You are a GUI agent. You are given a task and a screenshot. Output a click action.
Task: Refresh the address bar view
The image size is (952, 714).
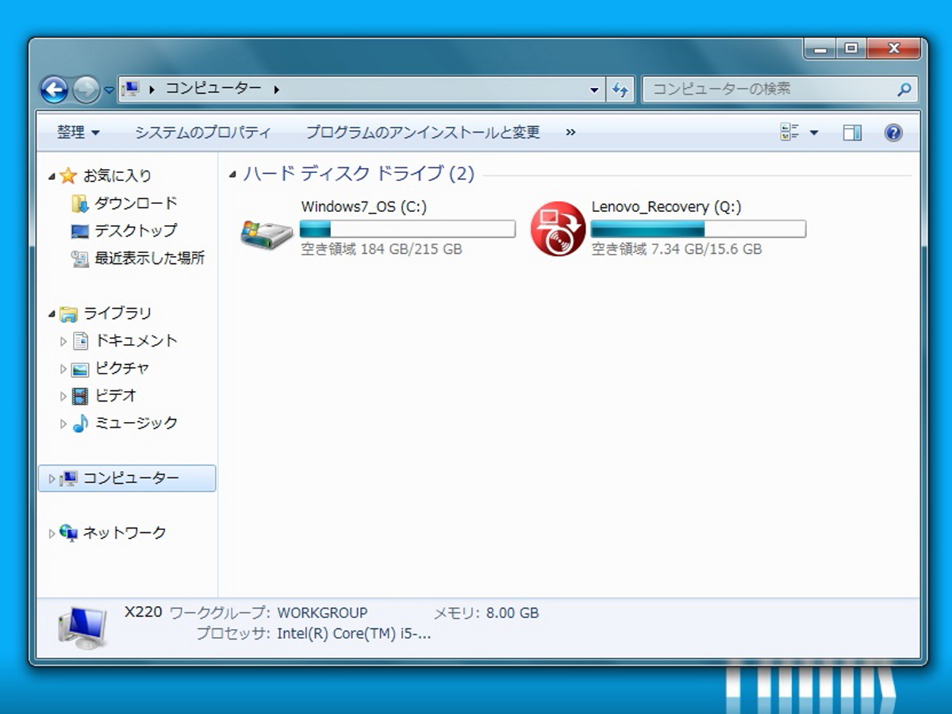[x=620, y=90]
